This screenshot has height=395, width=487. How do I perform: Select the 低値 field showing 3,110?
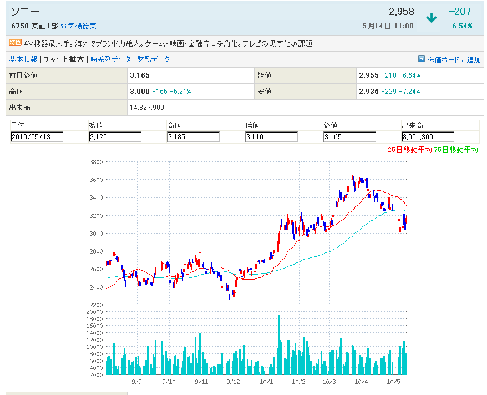point(271,137)
